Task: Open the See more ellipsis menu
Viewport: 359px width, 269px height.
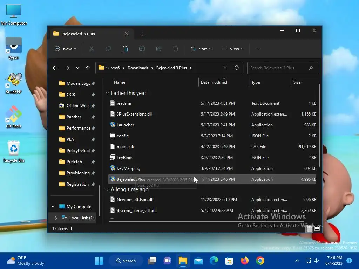Action: point(258,49)
